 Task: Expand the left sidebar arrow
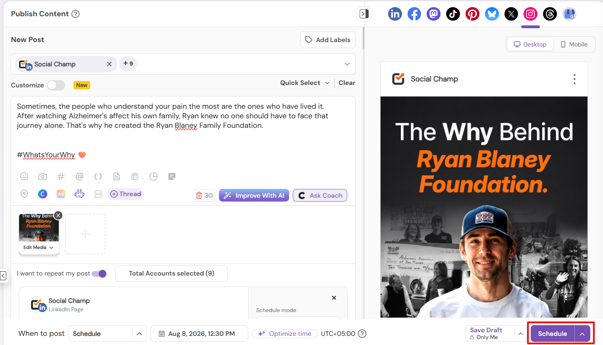click(3, 276)
